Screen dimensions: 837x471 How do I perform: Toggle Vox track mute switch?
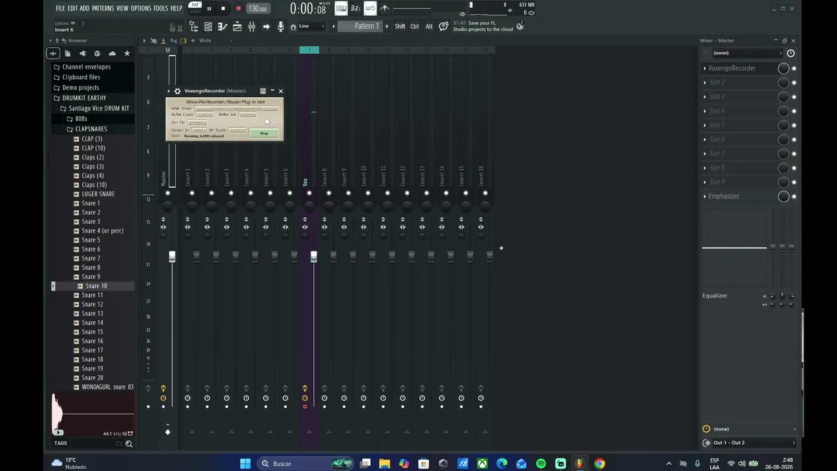[x=309, y=193]
